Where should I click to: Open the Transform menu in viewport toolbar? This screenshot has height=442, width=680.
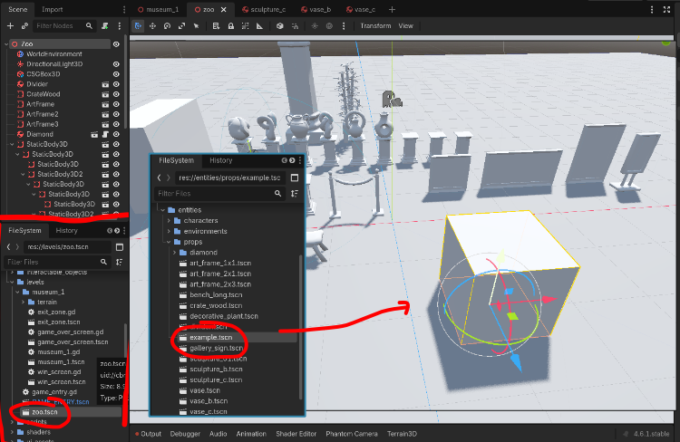coord(375,26)
